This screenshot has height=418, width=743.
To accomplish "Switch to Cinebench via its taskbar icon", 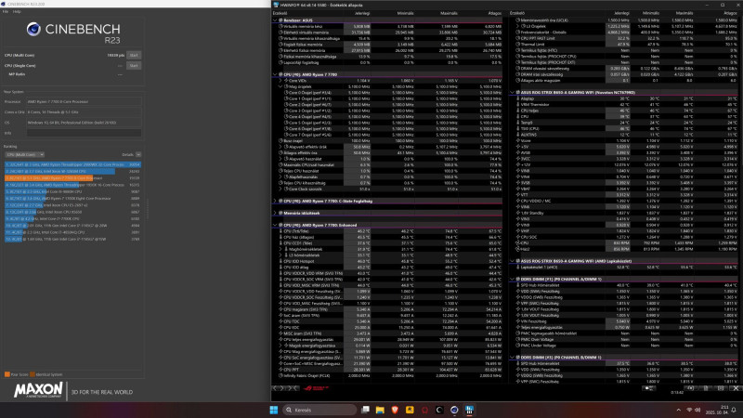I will 454,410.
